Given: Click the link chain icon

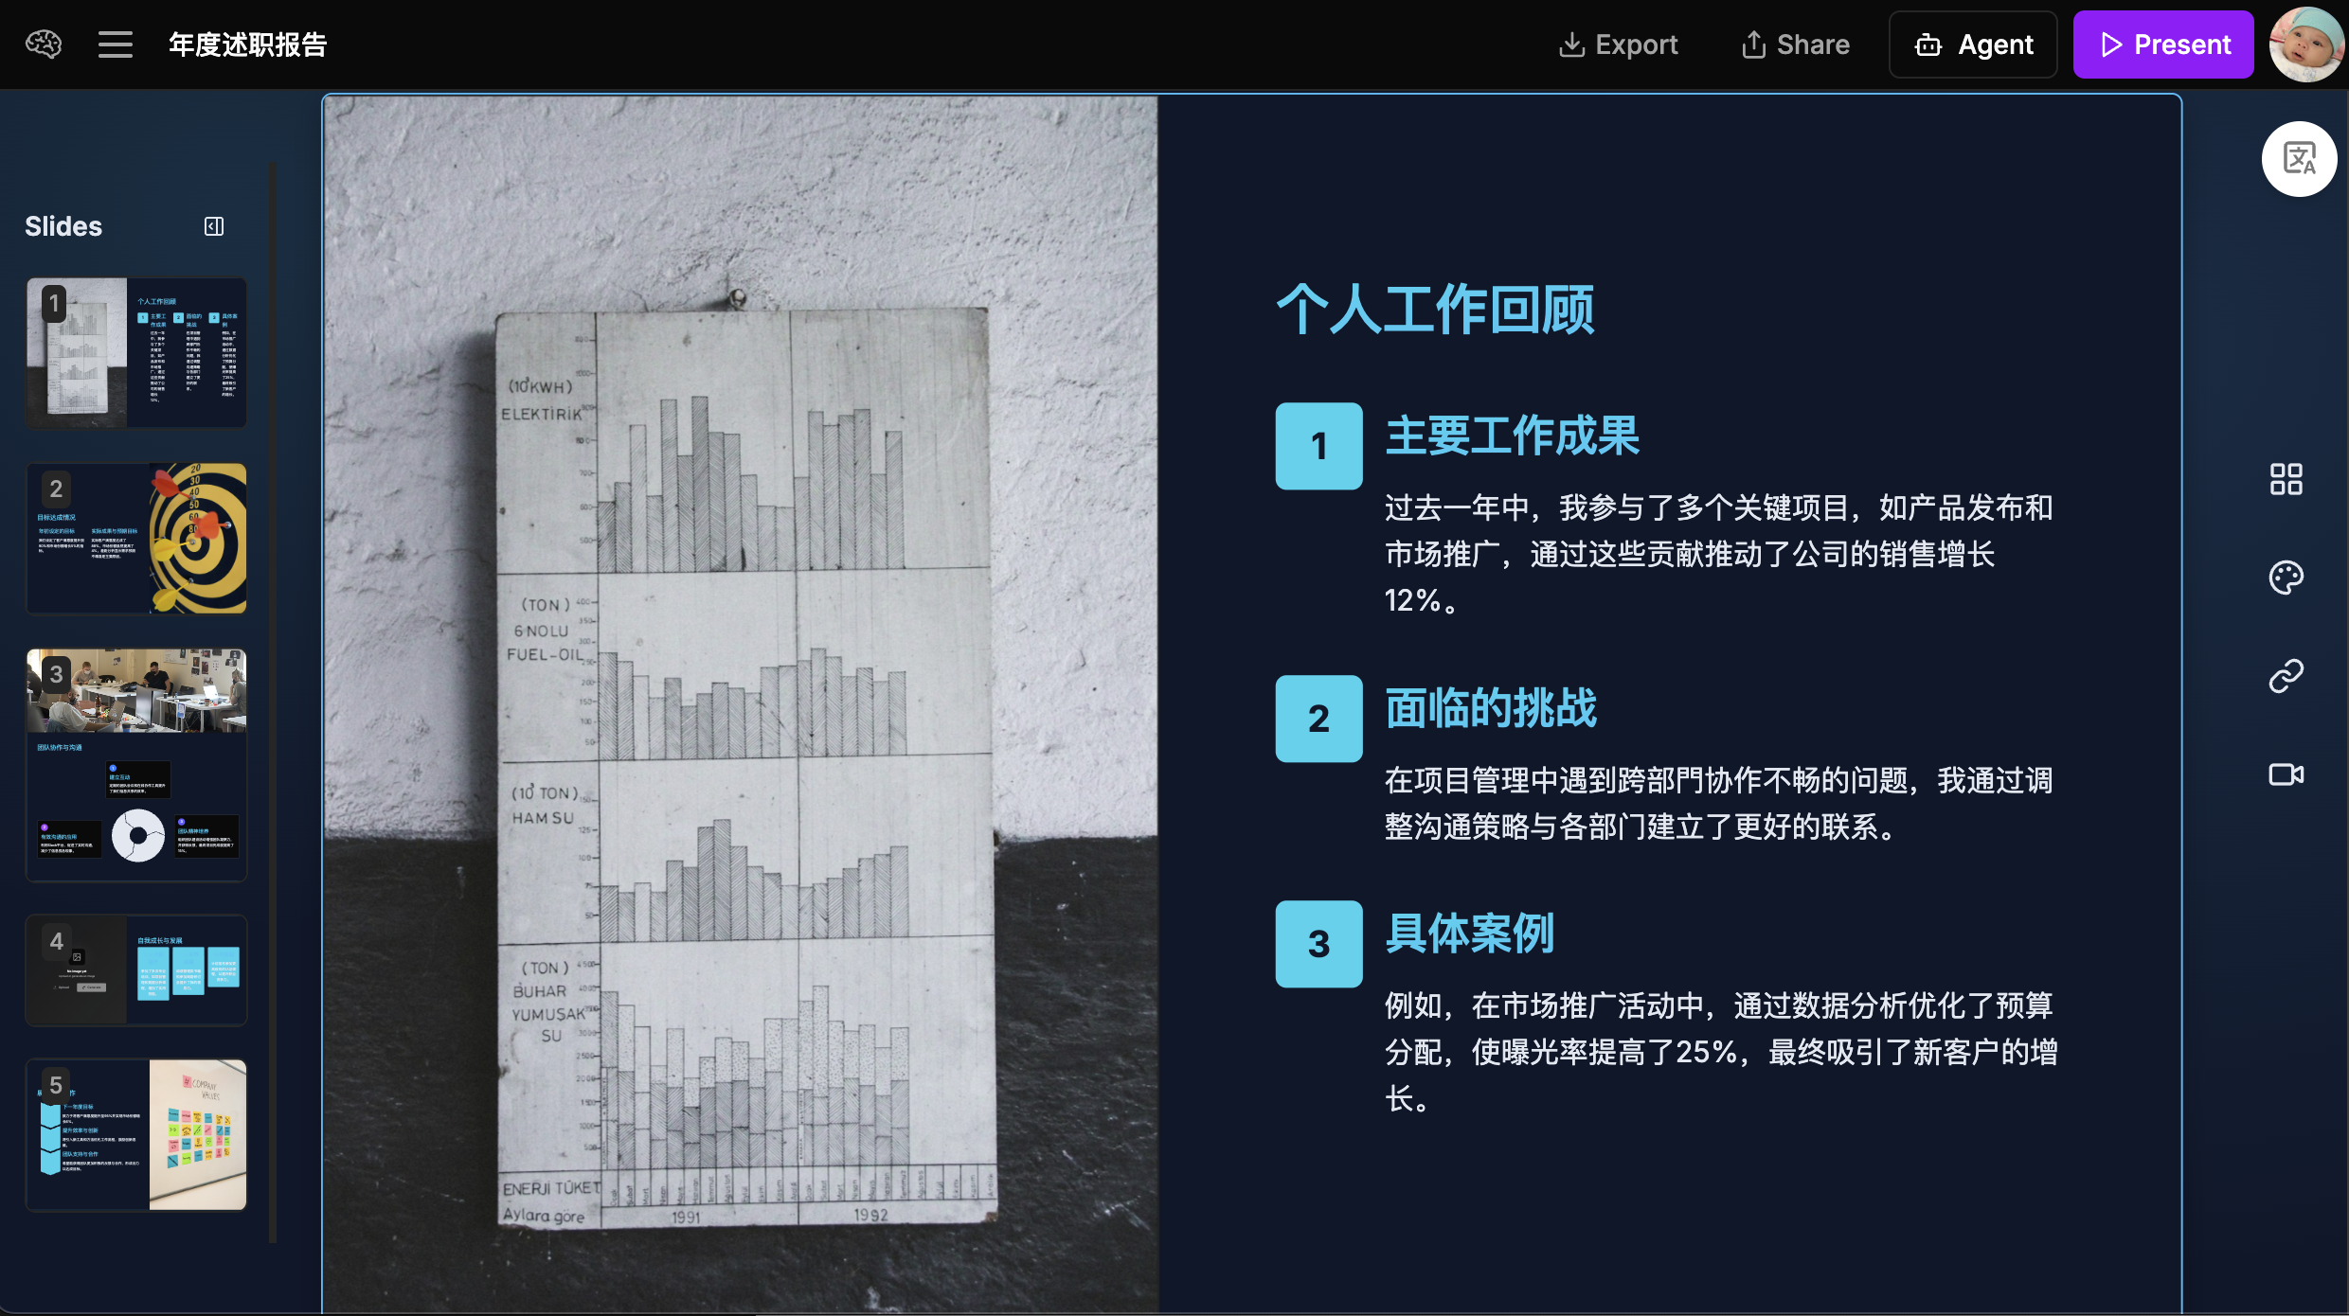Looking at the screenshot, I should pos(2286,676).
